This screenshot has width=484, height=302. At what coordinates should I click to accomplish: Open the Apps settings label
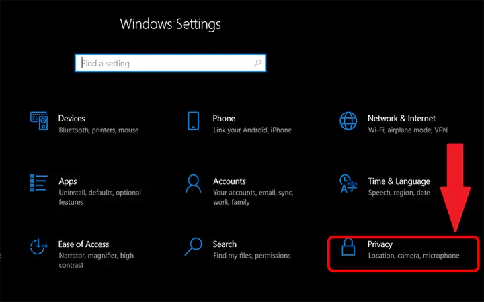68,181
